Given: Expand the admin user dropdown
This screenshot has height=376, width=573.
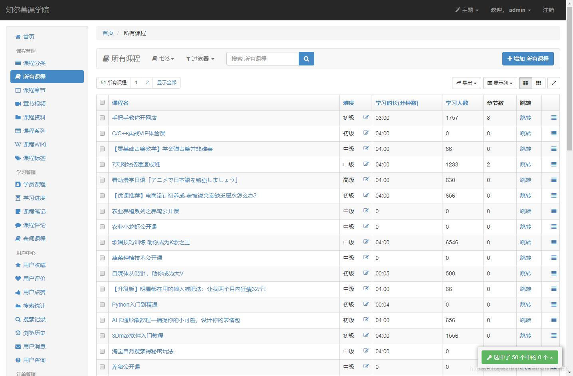Looking at the screenshot, I should [x=511, y=10].
